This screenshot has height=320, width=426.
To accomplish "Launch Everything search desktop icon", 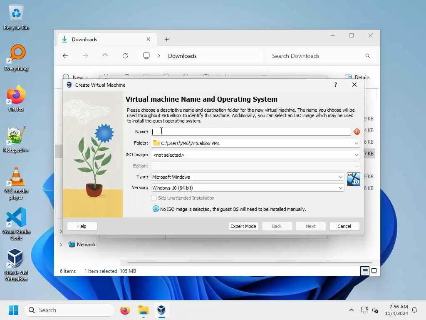I will click(x=16, y=58).
